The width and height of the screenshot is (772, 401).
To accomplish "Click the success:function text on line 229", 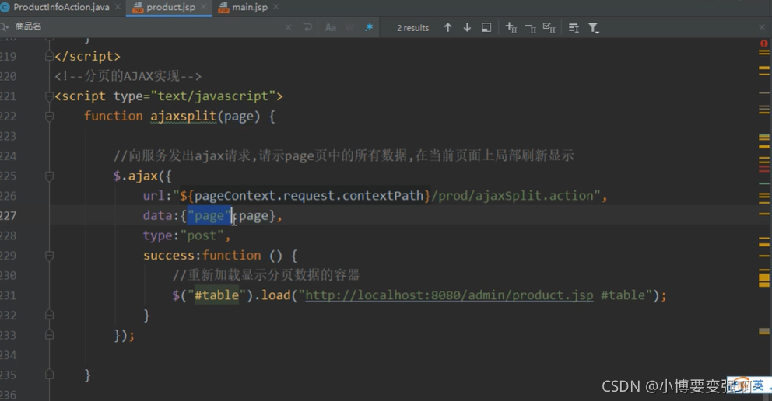I will point(202,255).
